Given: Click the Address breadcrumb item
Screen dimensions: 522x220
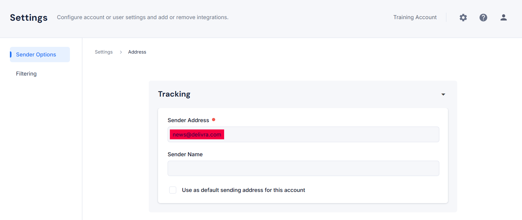Looking at the screenshot, I should click(137, 52).
